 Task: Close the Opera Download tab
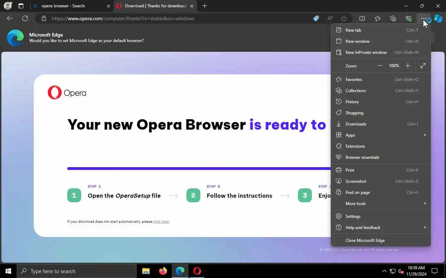192,6
